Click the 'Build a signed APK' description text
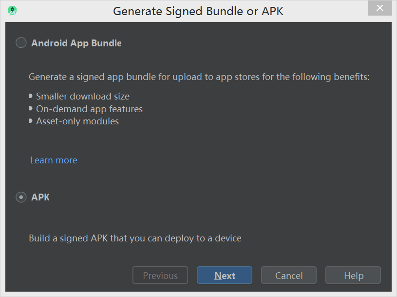 coord(135,238)
